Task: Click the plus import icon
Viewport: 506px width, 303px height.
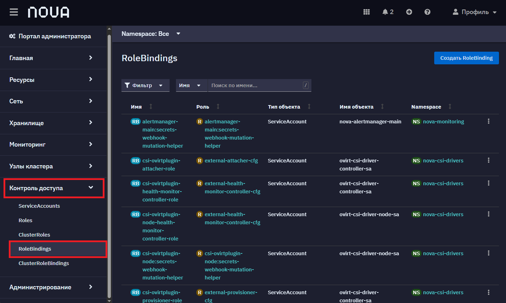Action: [x=409, y=12]
